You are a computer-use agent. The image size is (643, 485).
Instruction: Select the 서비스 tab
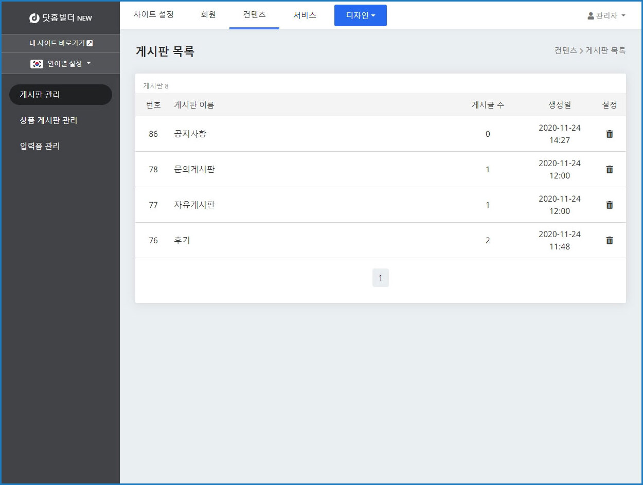coord(305,15)
